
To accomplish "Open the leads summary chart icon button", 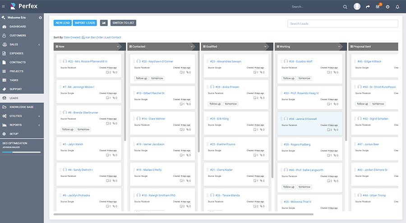I will click(x=104, y=23).
